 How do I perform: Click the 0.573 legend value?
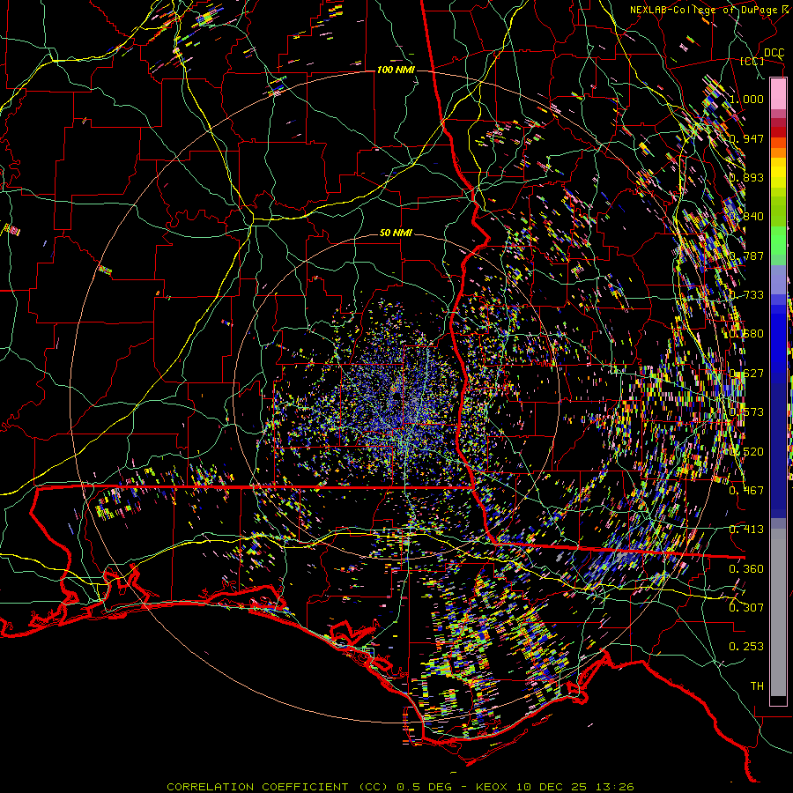pos(746,411)
